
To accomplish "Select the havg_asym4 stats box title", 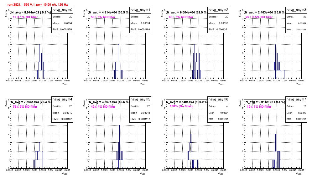I will tap(62, 100).
